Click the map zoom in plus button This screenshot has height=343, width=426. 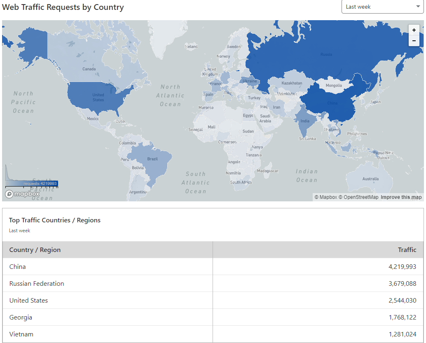point(414,30)
